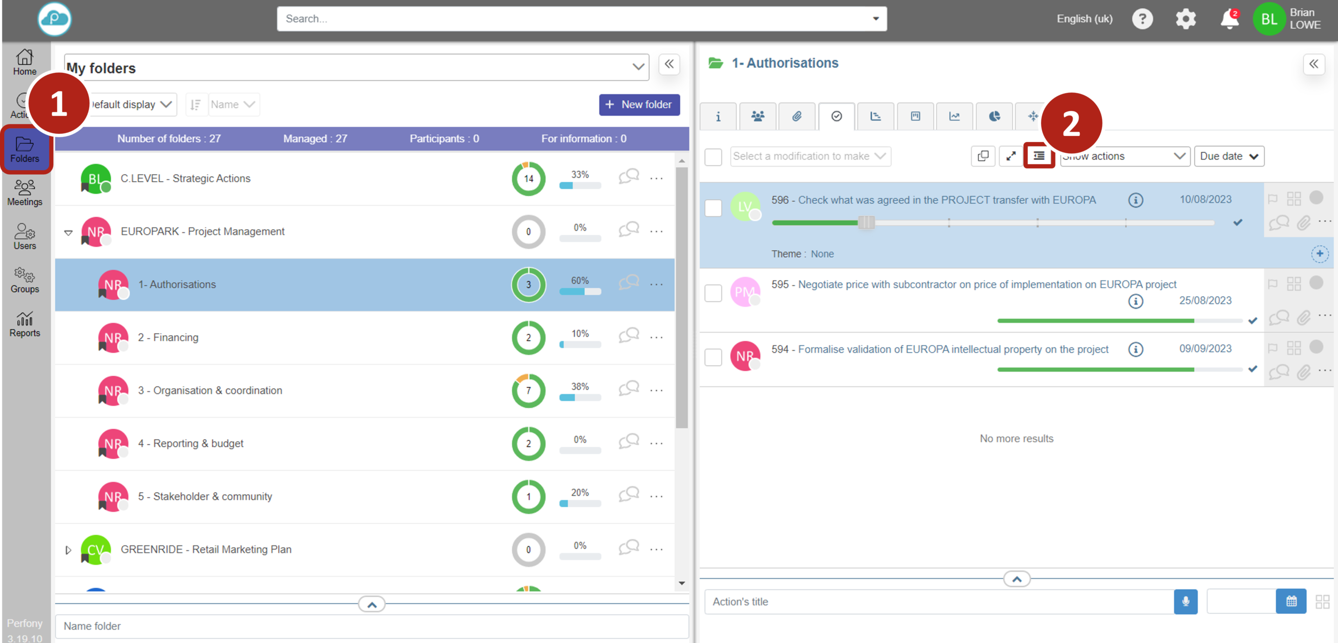Click the Name folder input field

pos(371,626)
